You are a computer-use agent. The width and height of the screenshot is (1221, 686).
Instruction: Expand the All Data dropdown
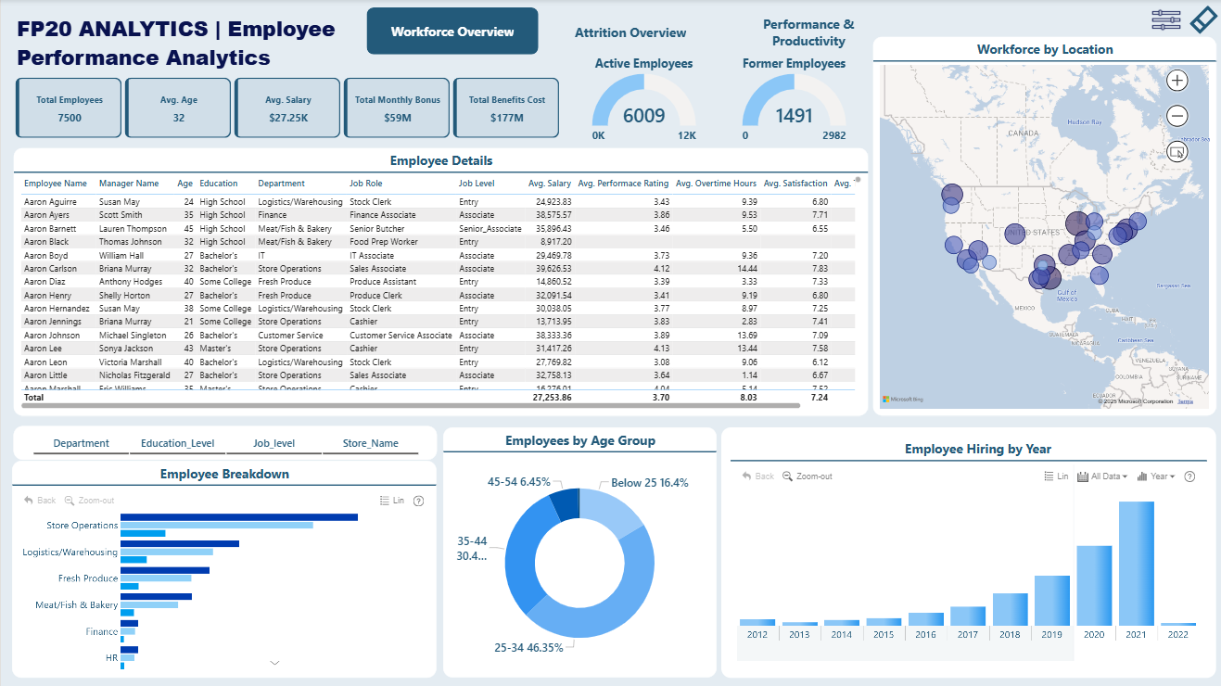(x=1102, y=476)
